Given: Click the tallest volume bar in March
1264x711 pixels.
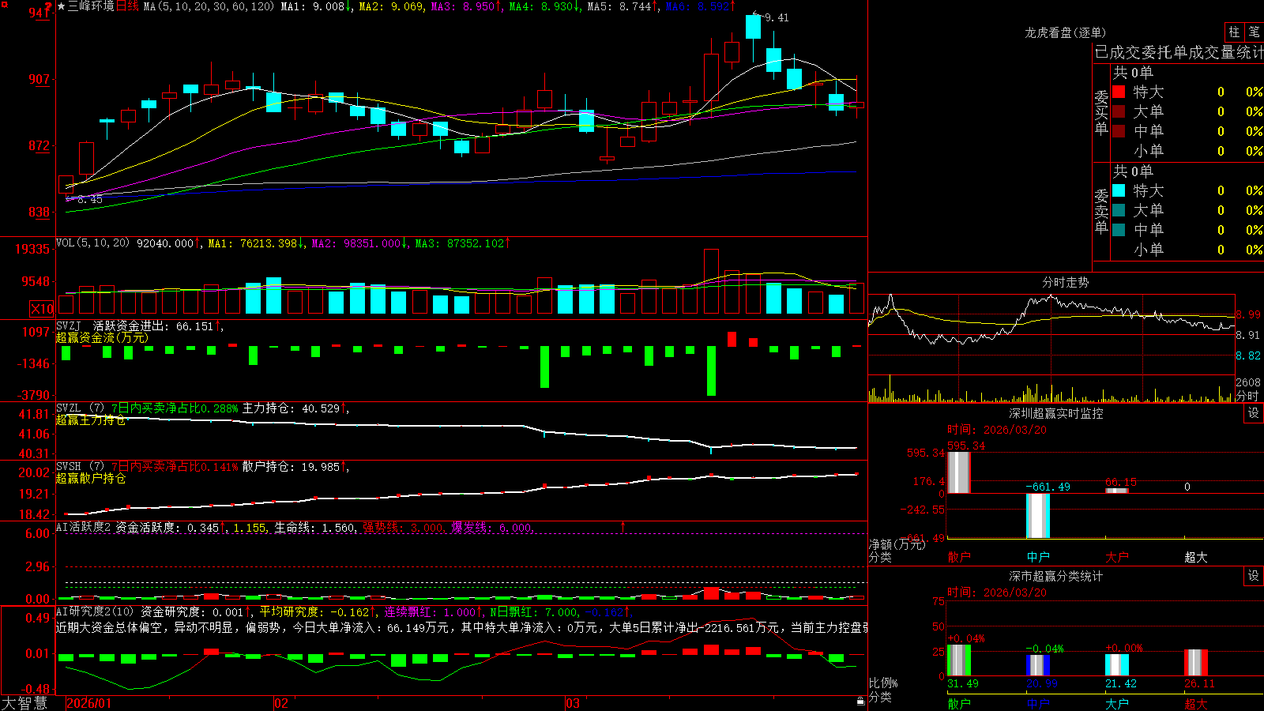Looking at the screenshot, I should point(711,281).
